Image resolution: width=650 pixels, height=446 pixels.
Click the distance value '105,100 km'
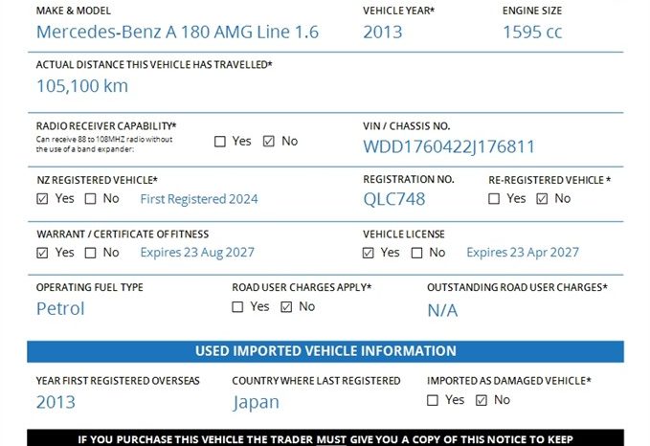[x=82, y=86]
